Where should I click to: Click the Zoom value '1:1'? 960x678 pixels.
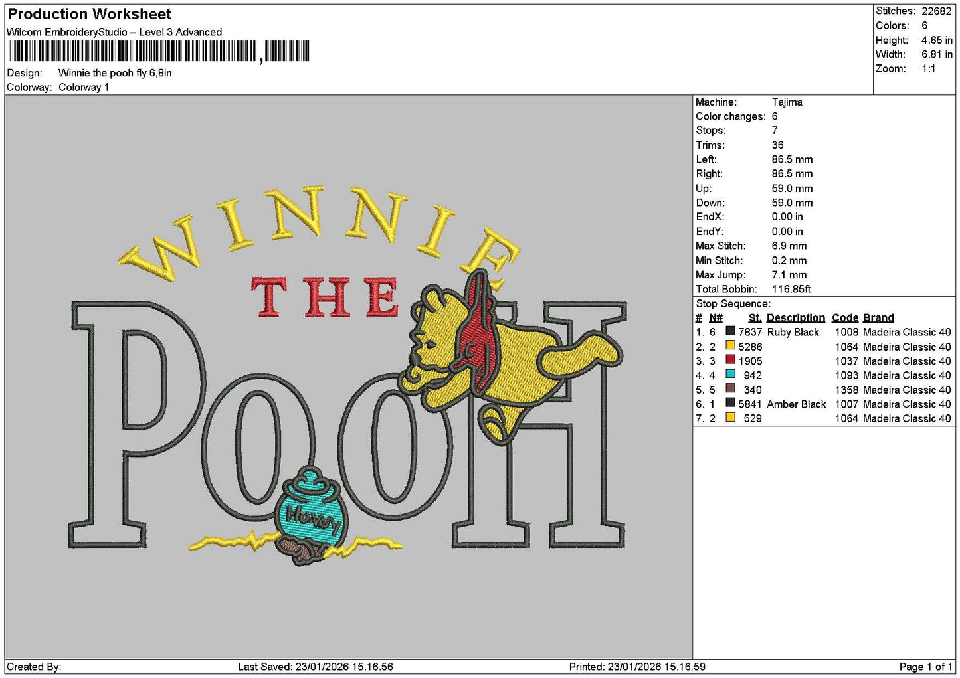click(929, 69)
